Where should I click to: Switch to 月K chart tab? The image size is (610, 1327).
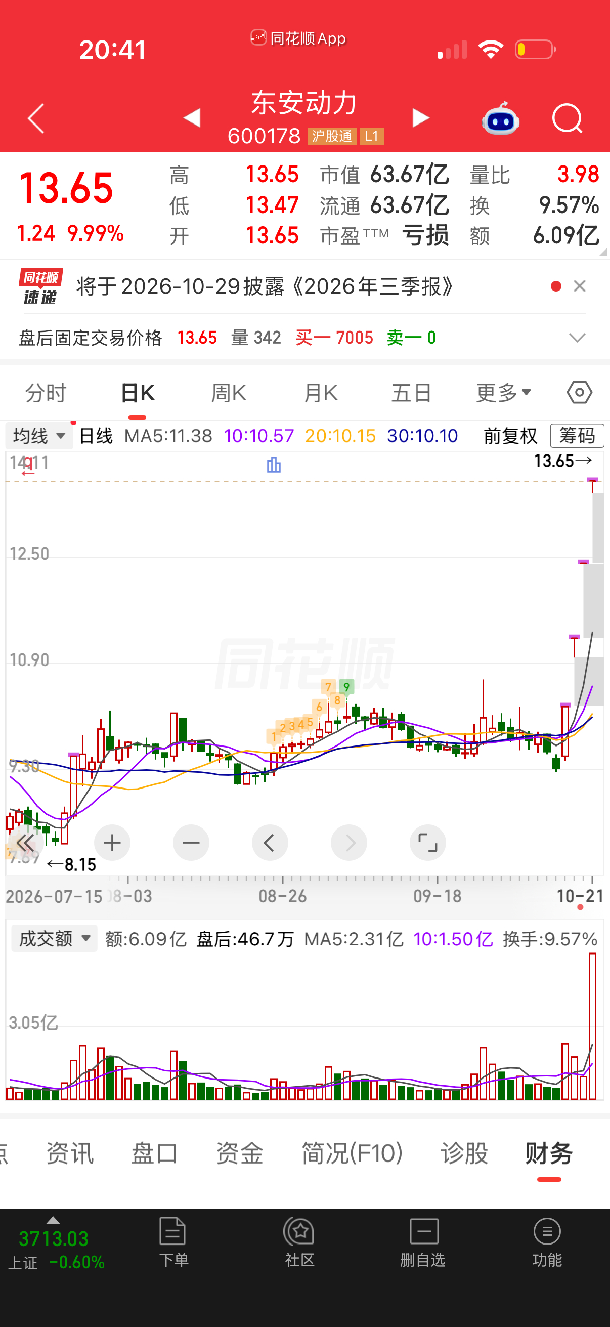[321, 393]
